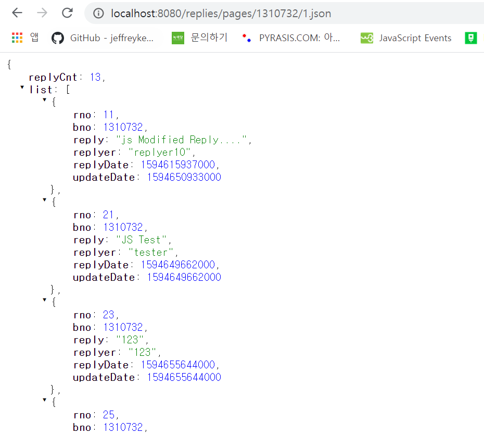
Task: Collapse the object containing rno 11
Action: pyautogui.click(x=44, y=100)
